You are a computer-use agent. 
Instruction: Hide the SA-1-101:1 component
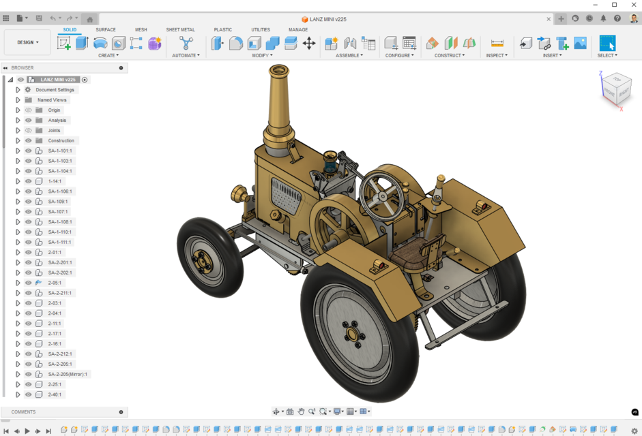(28, 151)
